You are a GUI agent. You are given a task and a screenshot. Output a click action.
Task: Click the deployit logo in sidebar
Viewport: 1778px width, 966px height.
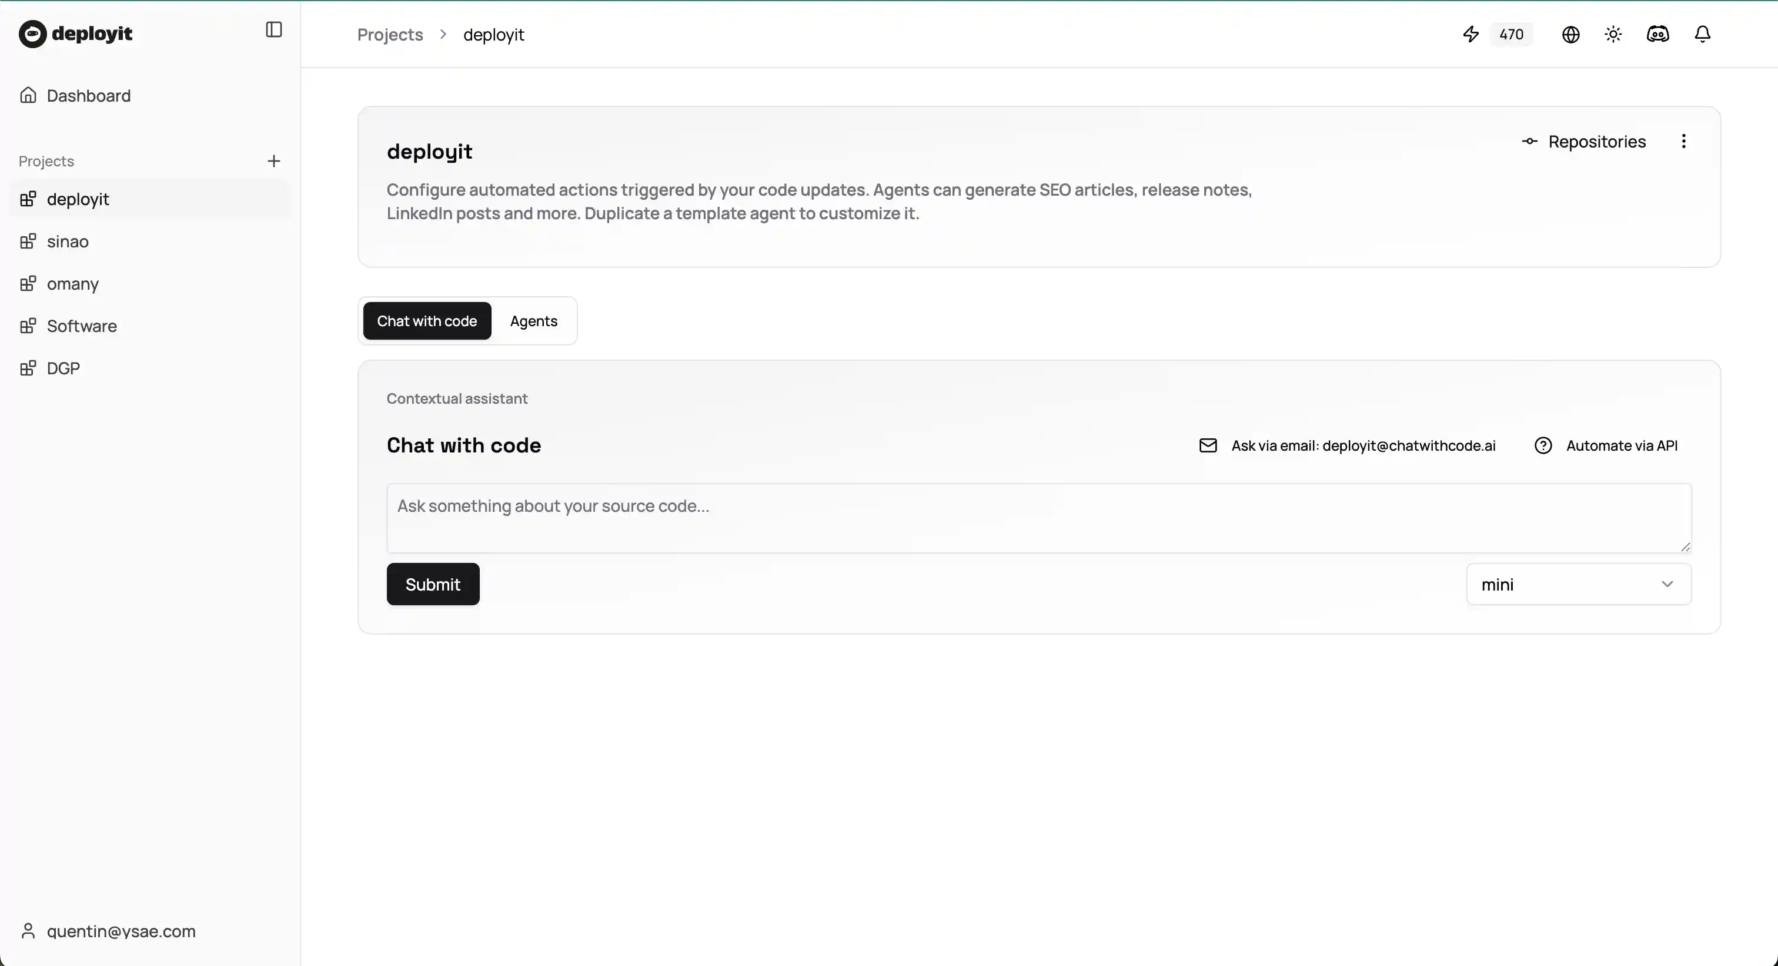pyautogui.click(x=76, y=33)
